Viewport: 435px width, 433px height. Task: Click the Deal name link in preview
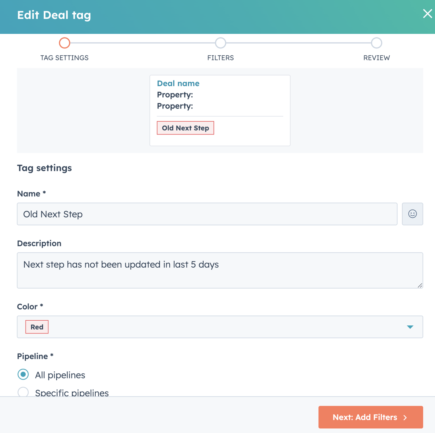click(x=178, y=83)
